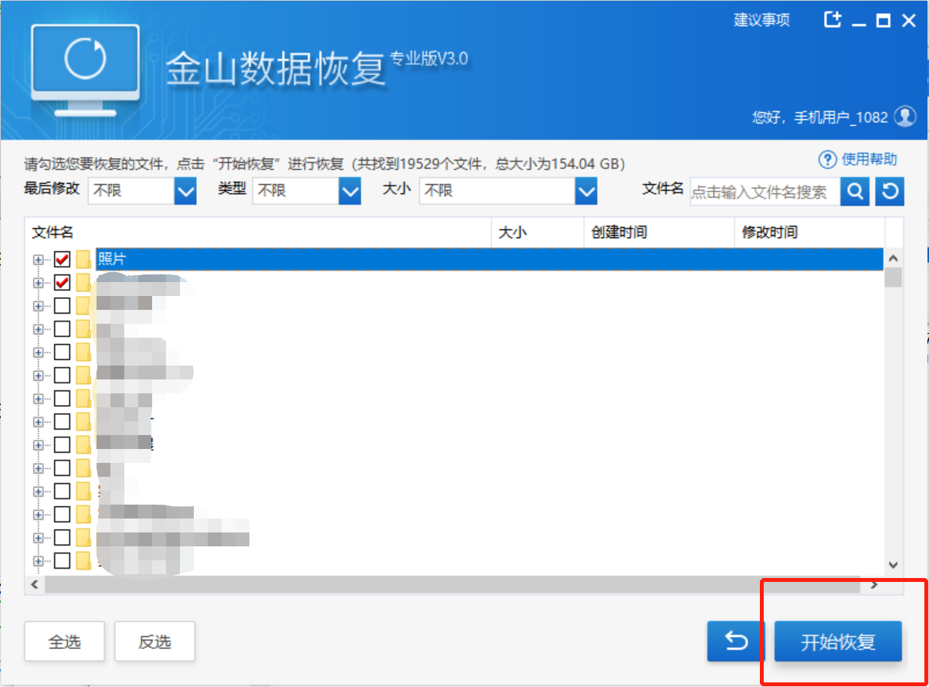929x687 pixels.
Task: Click the 反选 invert selection button
Action: point(154,641)
